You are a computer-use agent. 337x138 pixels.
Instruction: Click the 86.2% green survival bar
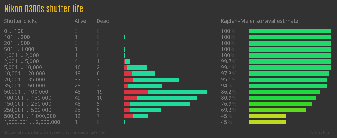click(x=284, y=92)
